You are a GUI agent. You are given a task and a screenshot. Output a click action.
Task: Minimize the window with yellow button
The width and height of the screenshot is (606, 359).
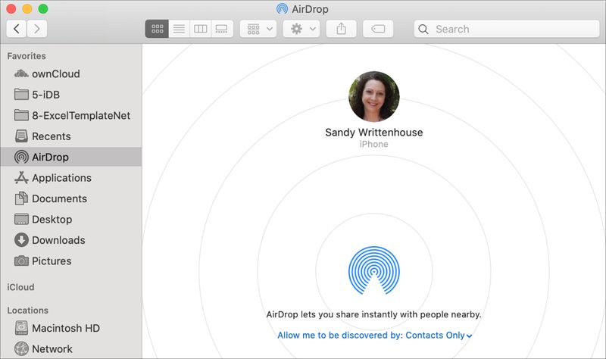(x=27, y=8)
